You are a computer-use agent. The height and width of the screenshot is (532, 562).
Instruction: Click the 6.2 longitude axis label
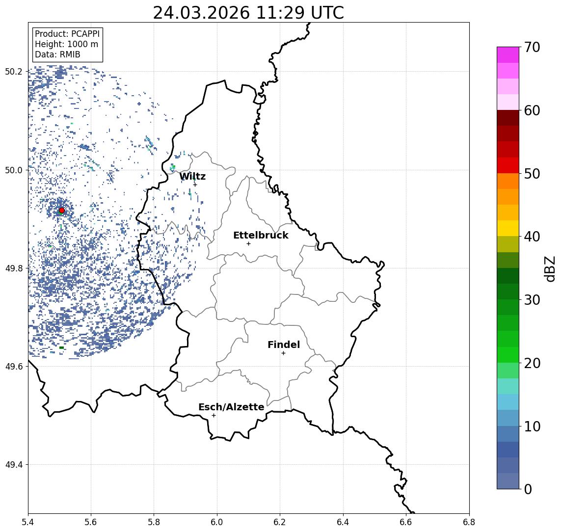[x=280, y=522]
